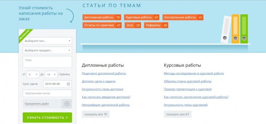Open 'Методы исследования в курсовой работе' link
266x124 pixels.
tap(194, 74)
